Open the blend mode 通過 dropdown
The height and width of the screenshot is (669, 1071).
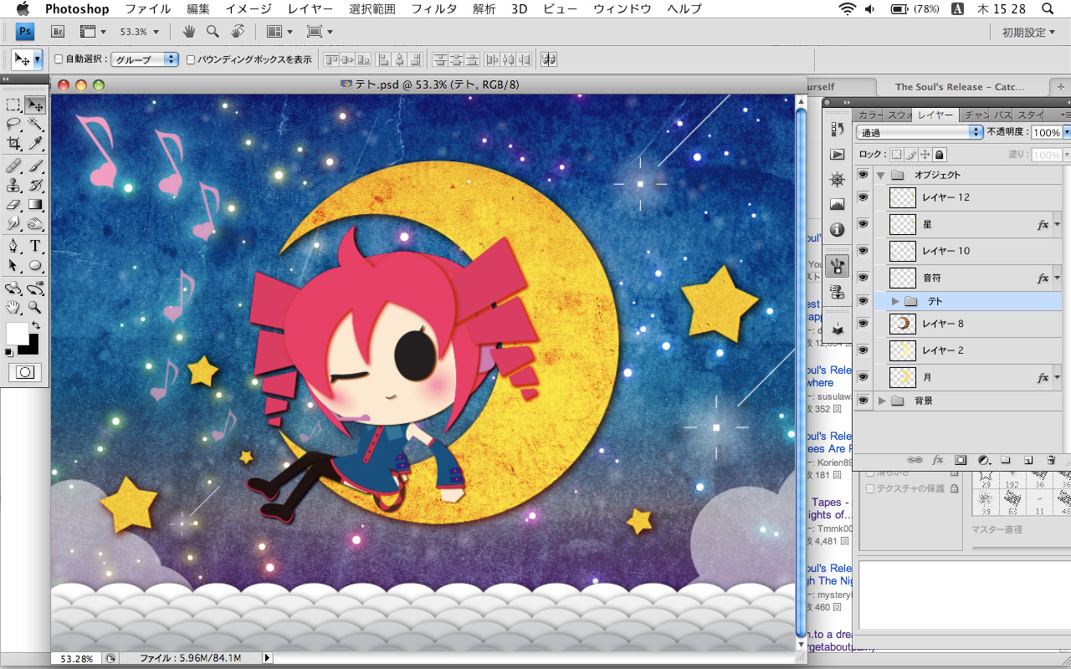[x=920, y=132]
